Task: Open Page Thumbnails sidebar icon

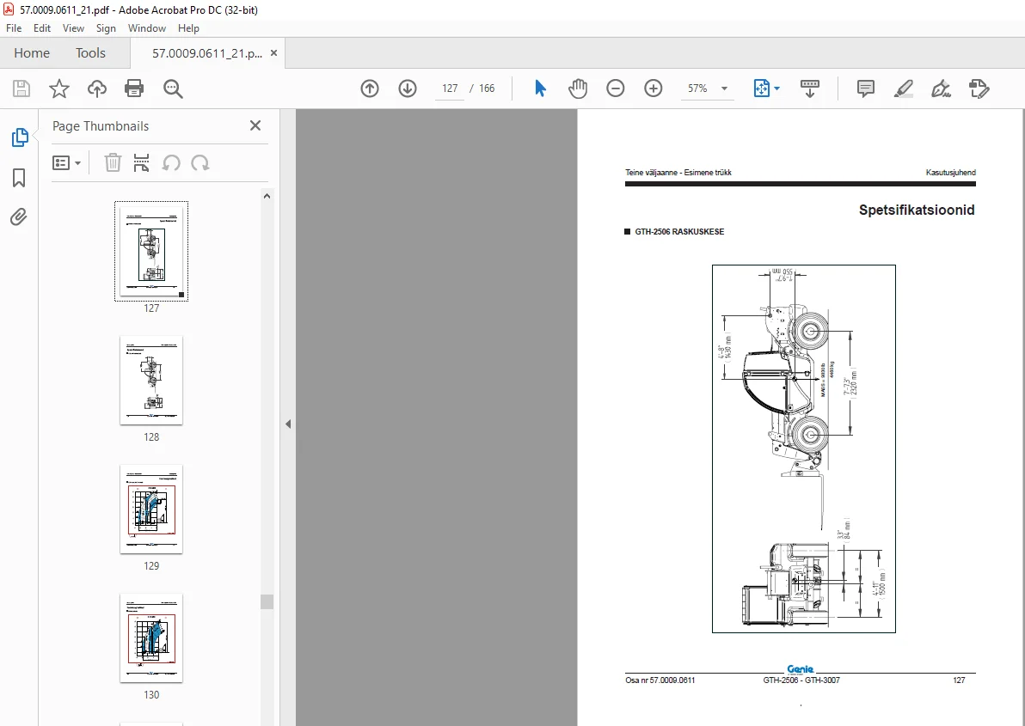Action: coord(20,137)
